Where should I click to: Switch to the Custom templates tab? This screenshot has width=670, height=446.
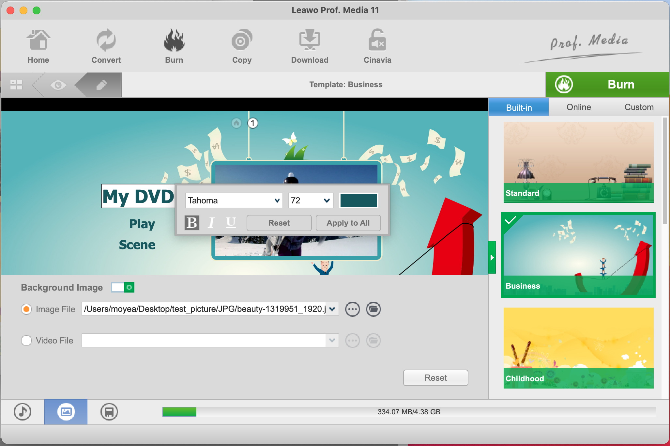639,107
